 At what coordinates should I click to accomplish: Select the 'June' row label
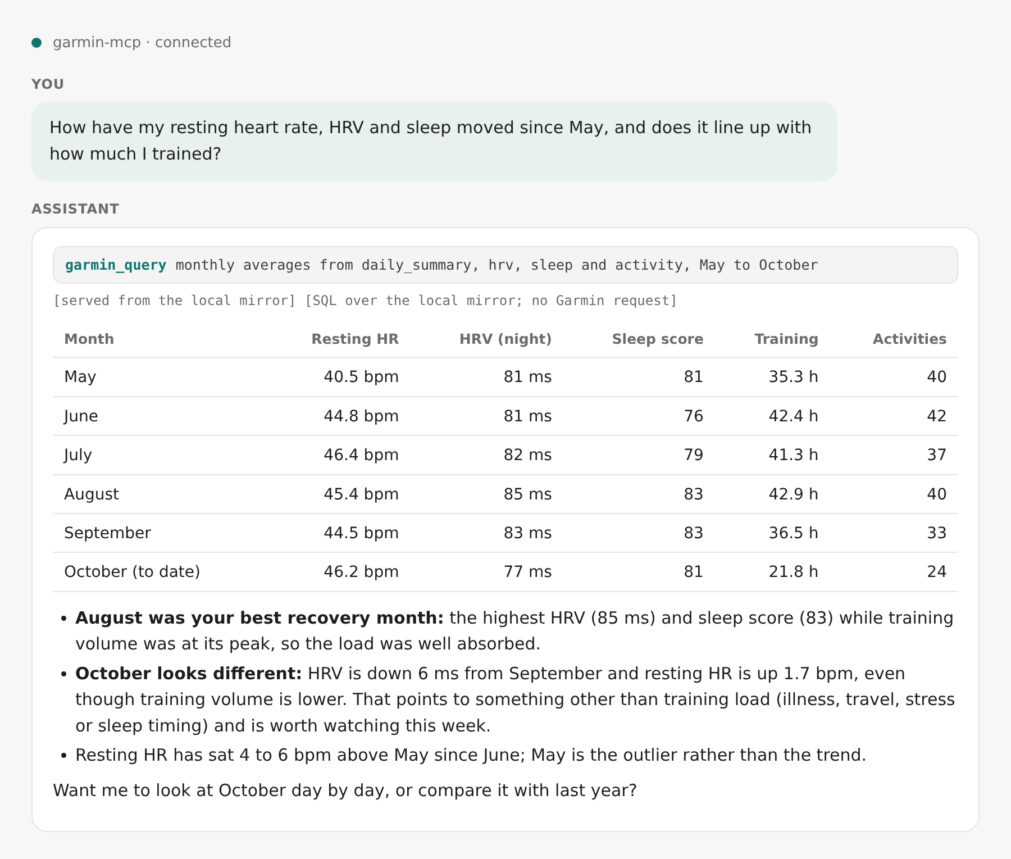click(81, 416)
